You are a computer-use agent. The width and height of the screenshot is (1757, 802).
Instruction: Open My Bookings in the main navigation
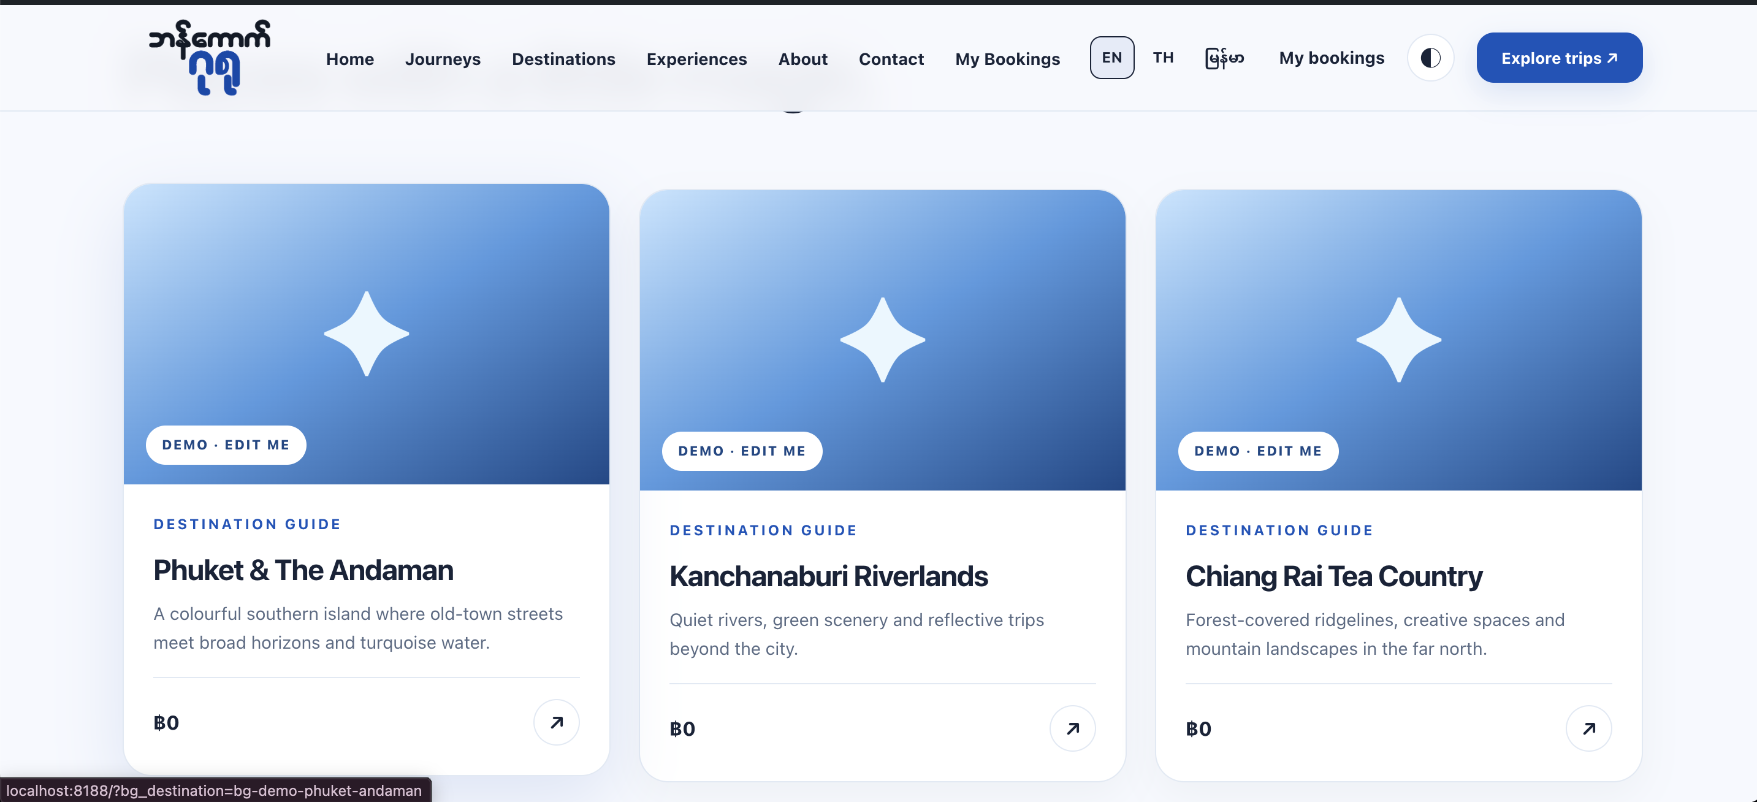tap(1007, 59)
